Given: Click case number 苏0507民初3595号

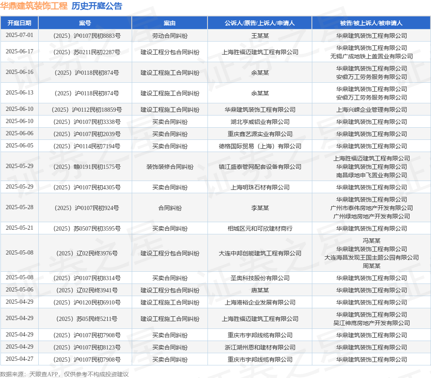Looking at the screenshot, I should point(87,228).
